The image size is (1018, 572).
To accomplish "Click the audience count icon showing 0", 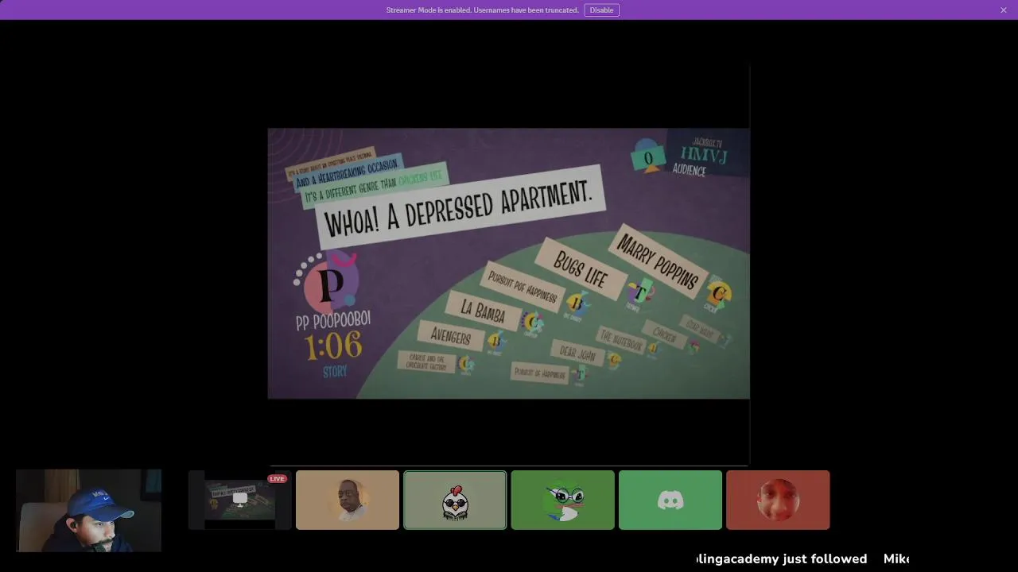I will point(648,158).
